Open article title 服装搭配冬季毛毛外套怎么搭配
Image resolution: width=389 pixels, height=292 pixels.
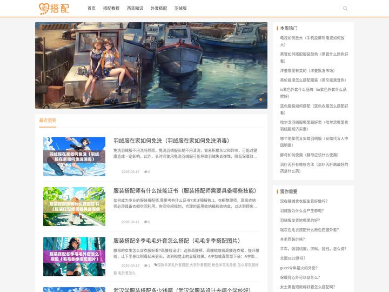[177, 241]
